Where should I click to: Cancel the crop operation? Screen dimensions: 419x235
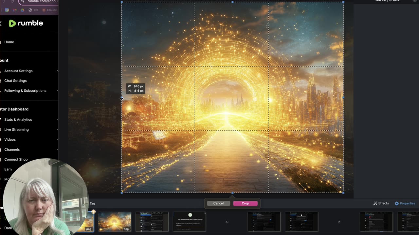(x=218, y=203)
